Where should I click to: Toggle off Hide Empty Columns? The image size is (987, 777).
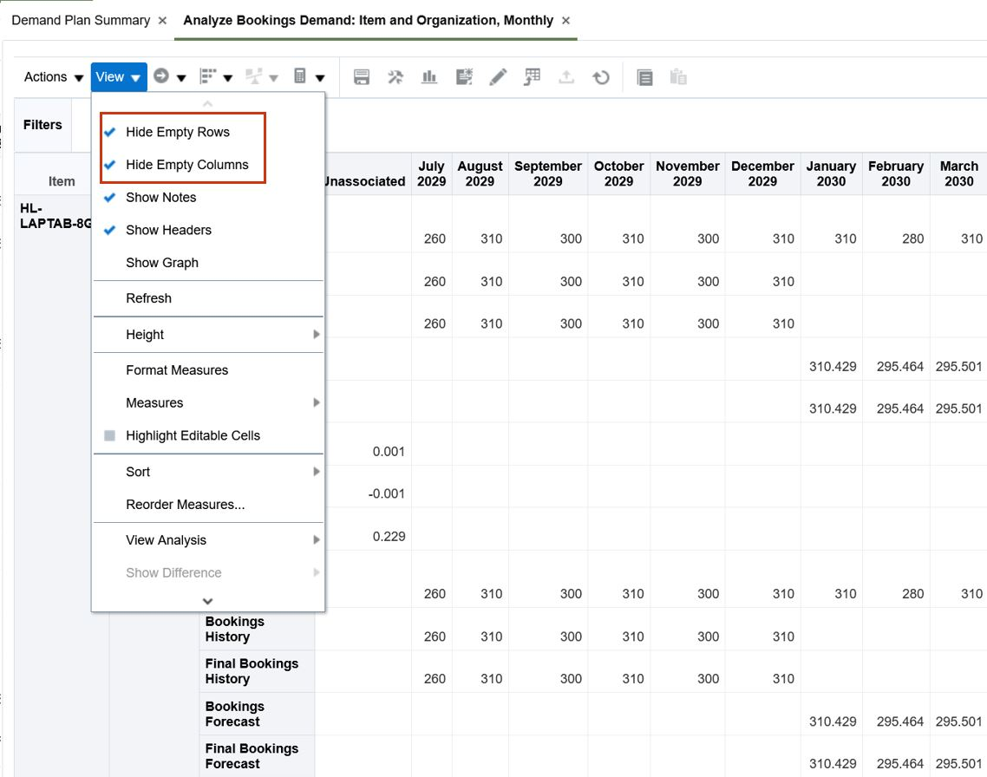point(186,165)
